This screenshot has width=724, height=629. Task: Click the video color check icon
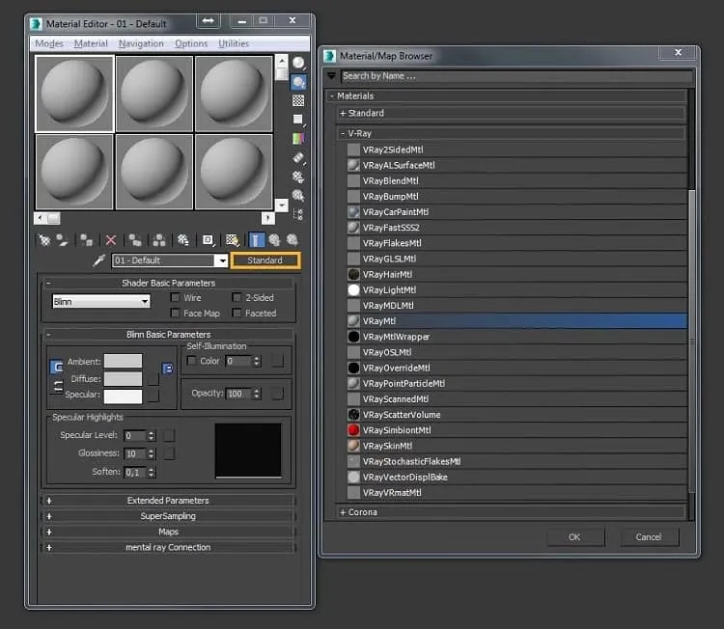pyautogui.click(x=298, y=139)
